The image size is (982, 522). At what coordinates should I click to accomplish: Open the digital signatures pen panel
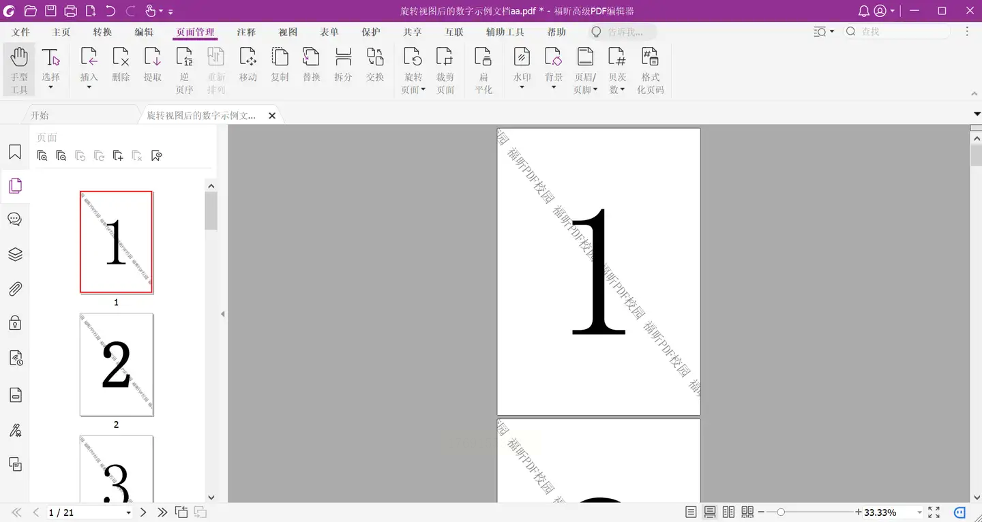point(15,430)
